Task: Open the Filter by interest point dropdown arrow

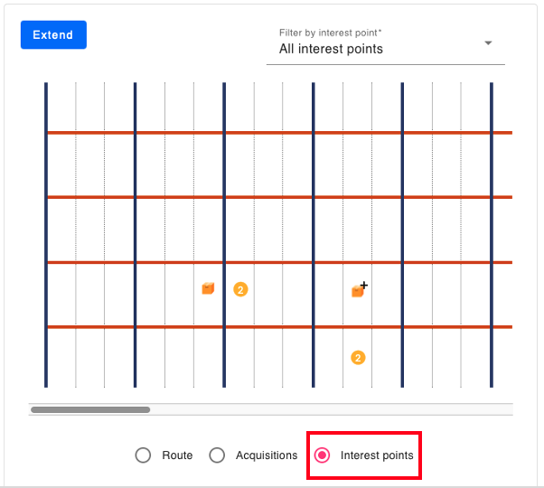Action: click(x=488, y=43)
